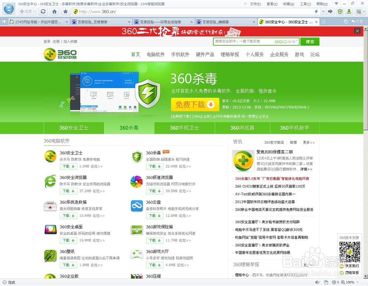Click the 注册 link
Image resolution: width=368 pixels, height=286 pixels.
coord(56,42)
